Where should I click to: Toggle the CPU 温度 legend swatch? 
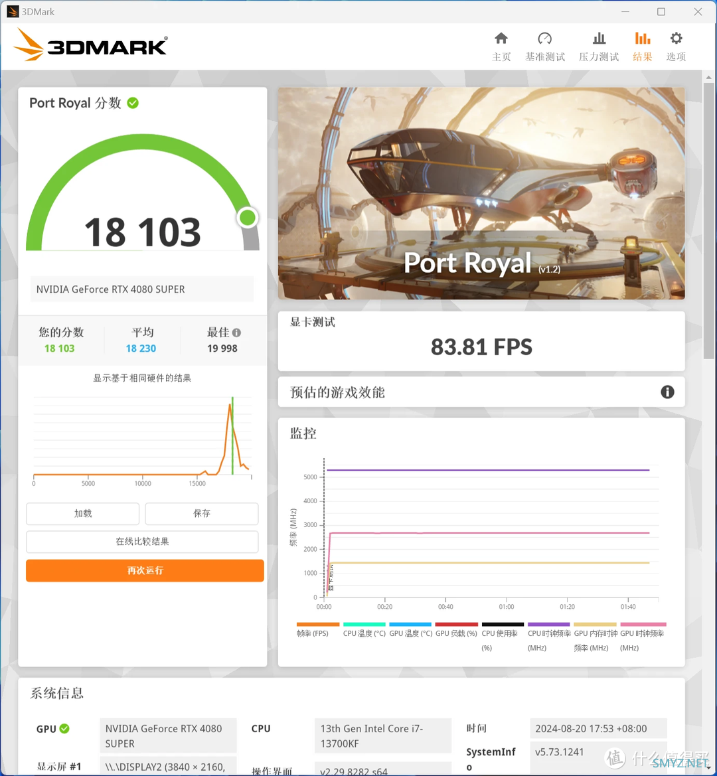tap(364, 625)
